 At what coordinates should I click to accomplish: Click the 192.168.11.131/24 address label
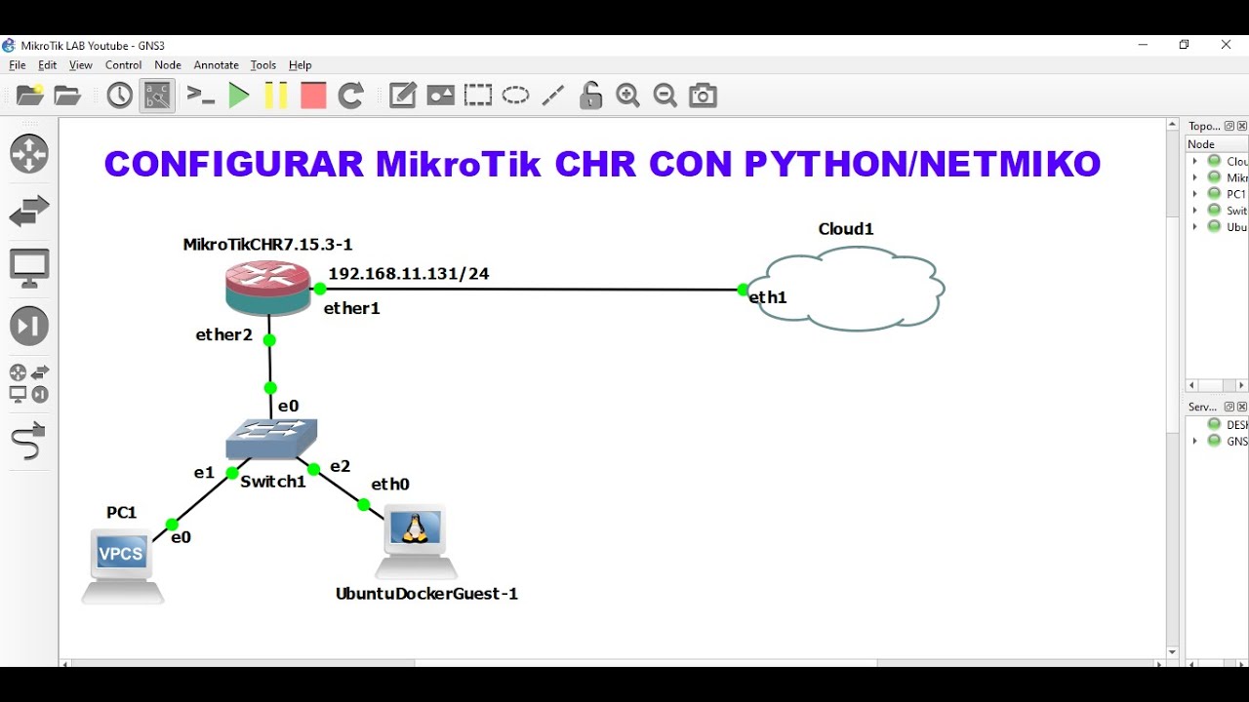coord(409,274)
